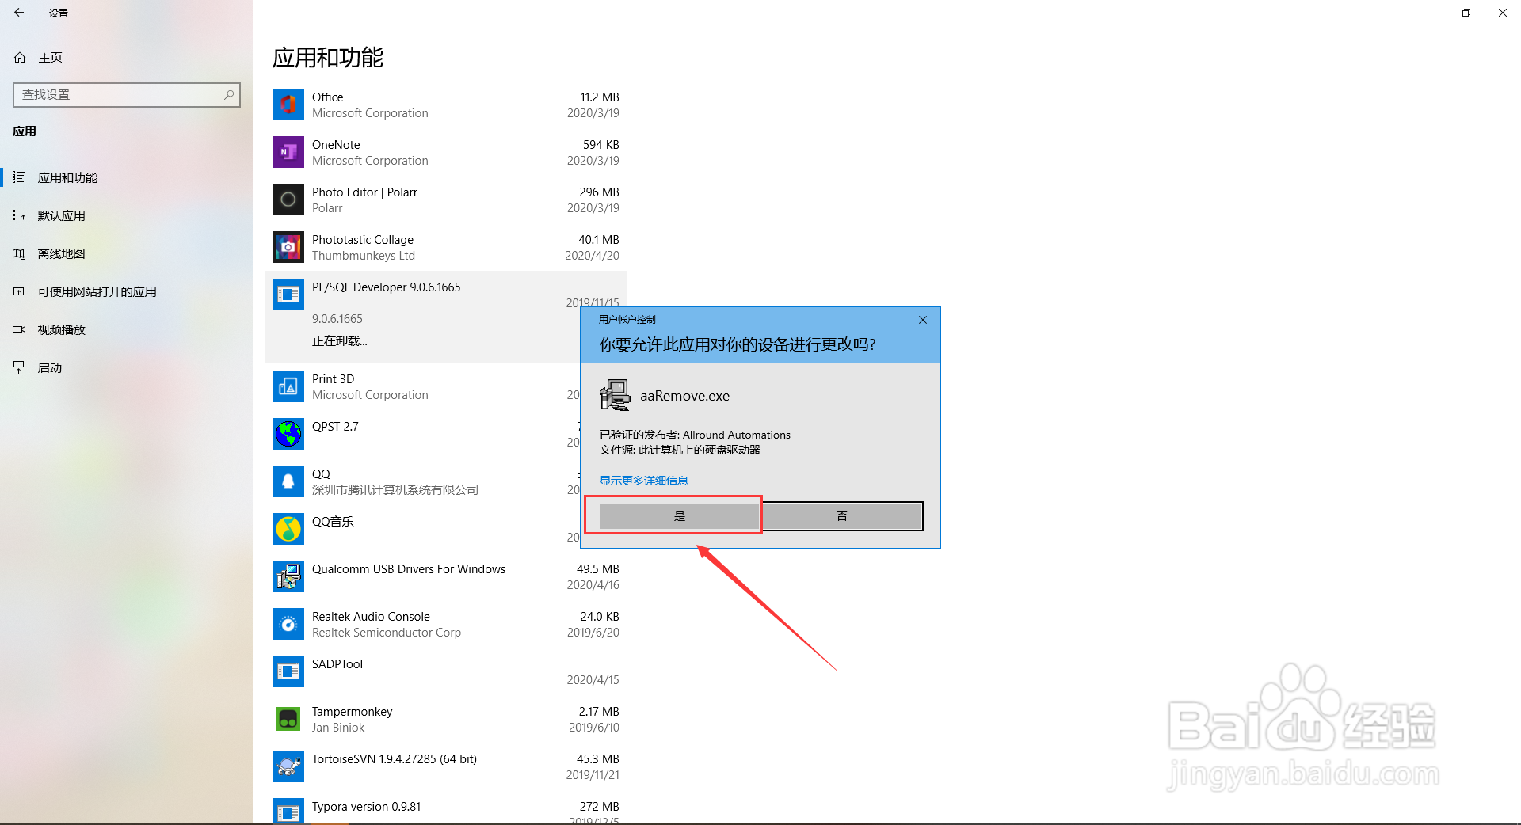
Task: Click the 离线地图 map icon
Action: pyautogui.click(x=19, y=253)
